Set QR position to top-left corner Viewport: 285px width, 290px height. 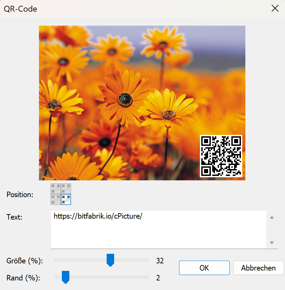point(56,189)
